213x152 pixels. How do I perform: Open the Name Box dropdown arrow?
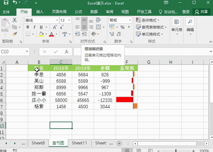(x=27, y=51)
